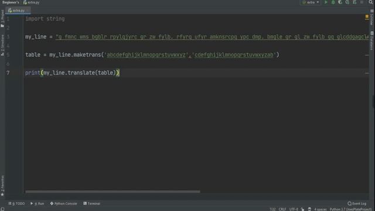Screen dimensions: 375x211
Task: Run the extra configuration with the green play icon
Action: tap(326, 2)
